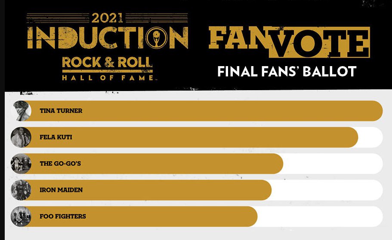Click the FINAL FANS' BALLOT heading
The height and width of the screenshot is (240, 392).
click(x=287, y=71)
